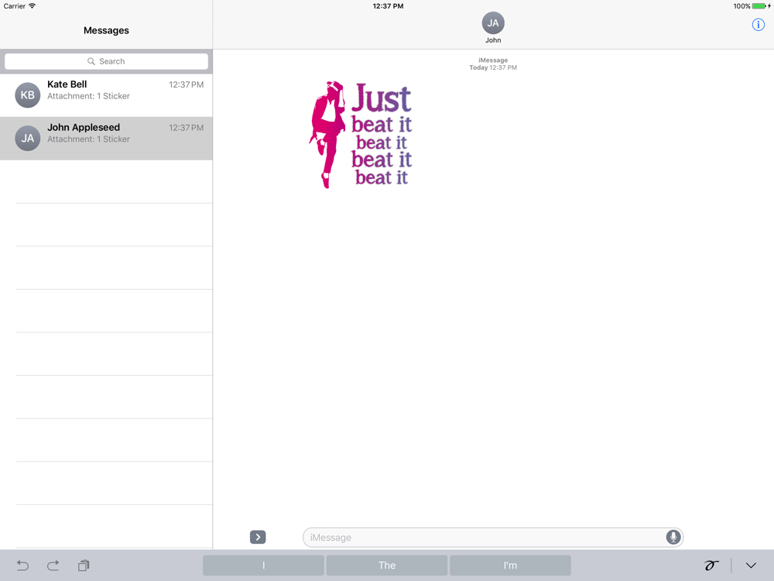Open the Kate Bell conversation
Image resolution: width=774 pixels, height=581 pixels.
(x=106, y=95)
